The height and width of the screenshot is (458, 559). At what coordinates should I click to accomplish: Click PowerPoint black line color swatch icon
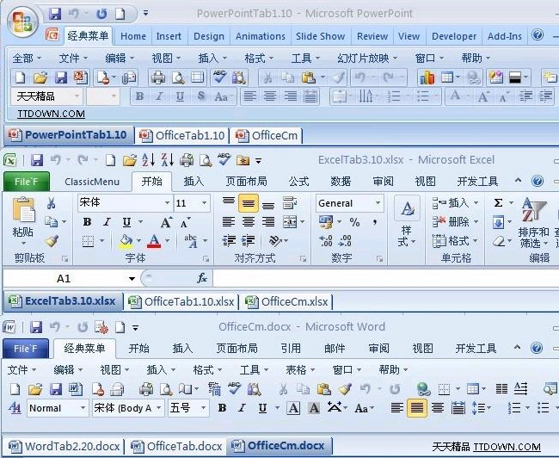click(x=515, y=77)
